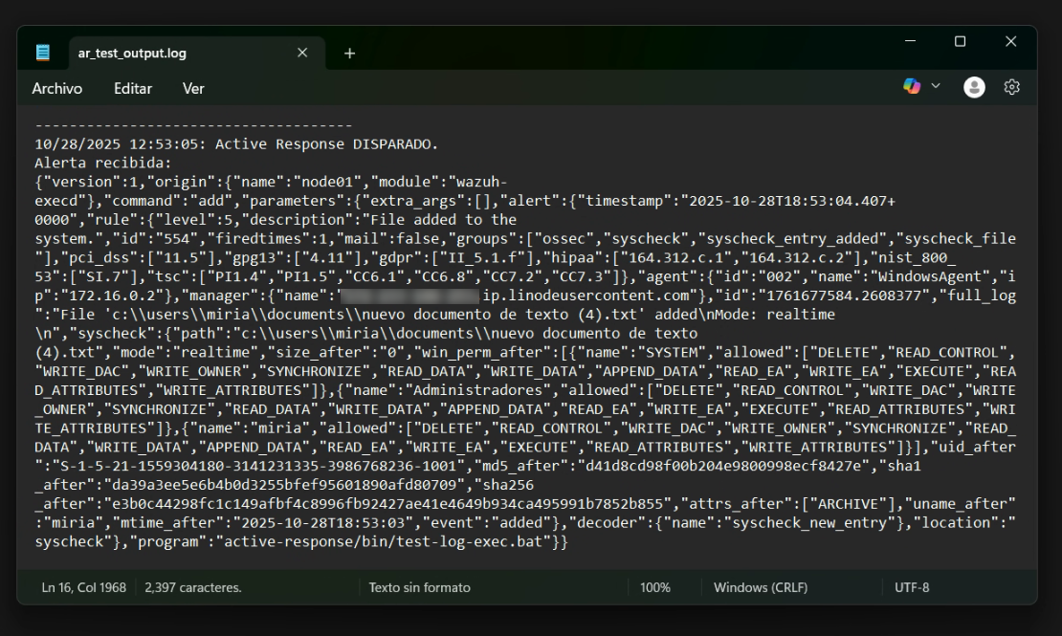Maximize the Notepad window
The height and width of the screenshot is (636, 1062).
(961, 42)
